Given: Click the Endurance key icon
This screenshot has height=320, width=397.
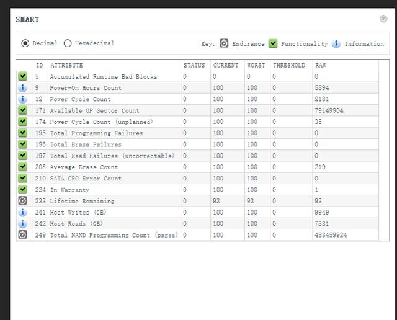Looking at the screenshot, I should click(224, 43).
